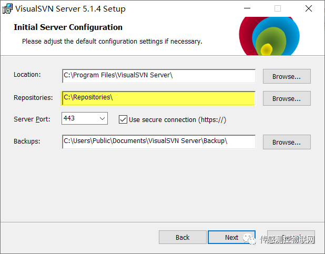Toggle the Use secure connection checkbox
This screenshot has width=325, height=254.
point(123,119)
